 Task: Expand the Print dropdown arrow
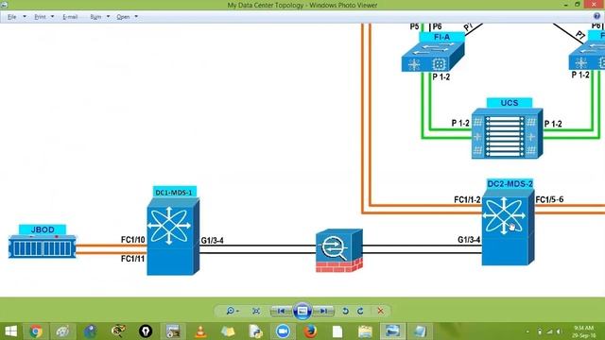(x=53, y=17)
